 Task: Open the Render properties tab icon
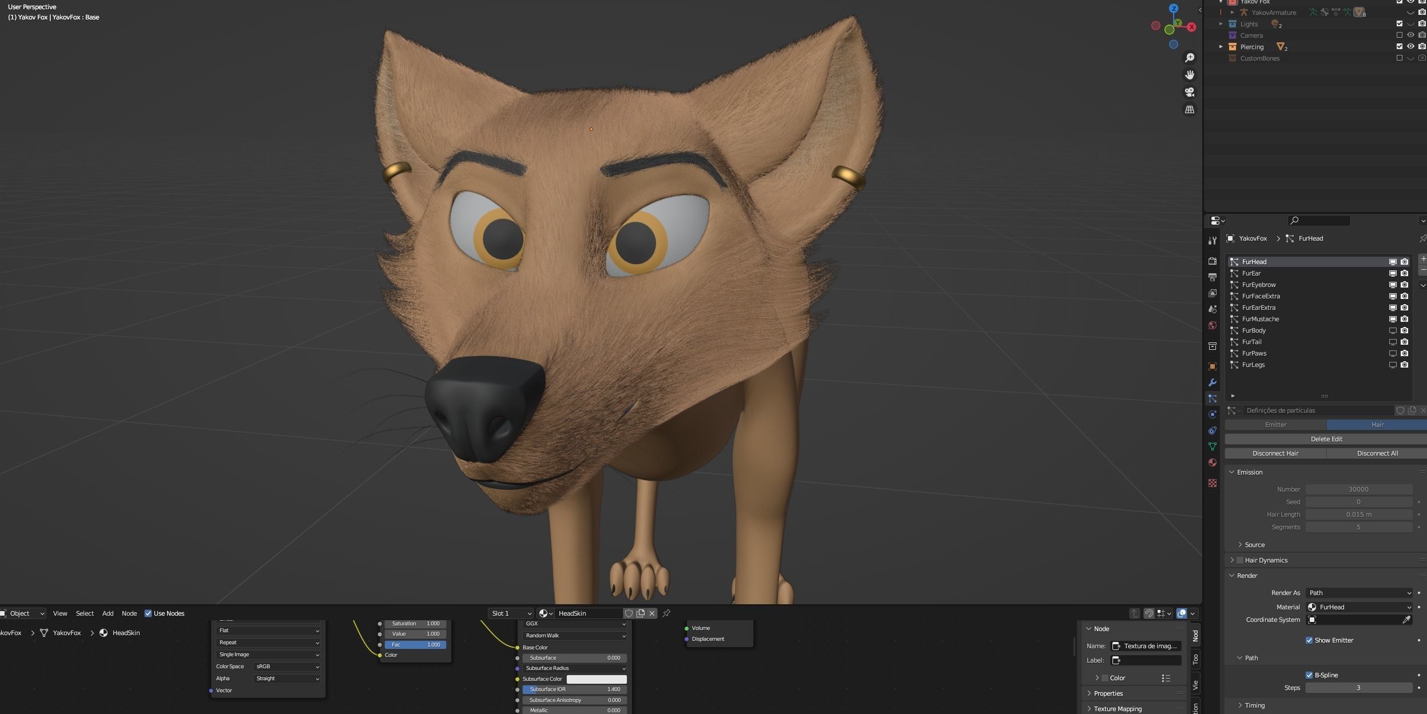(x=1212, y=261)
